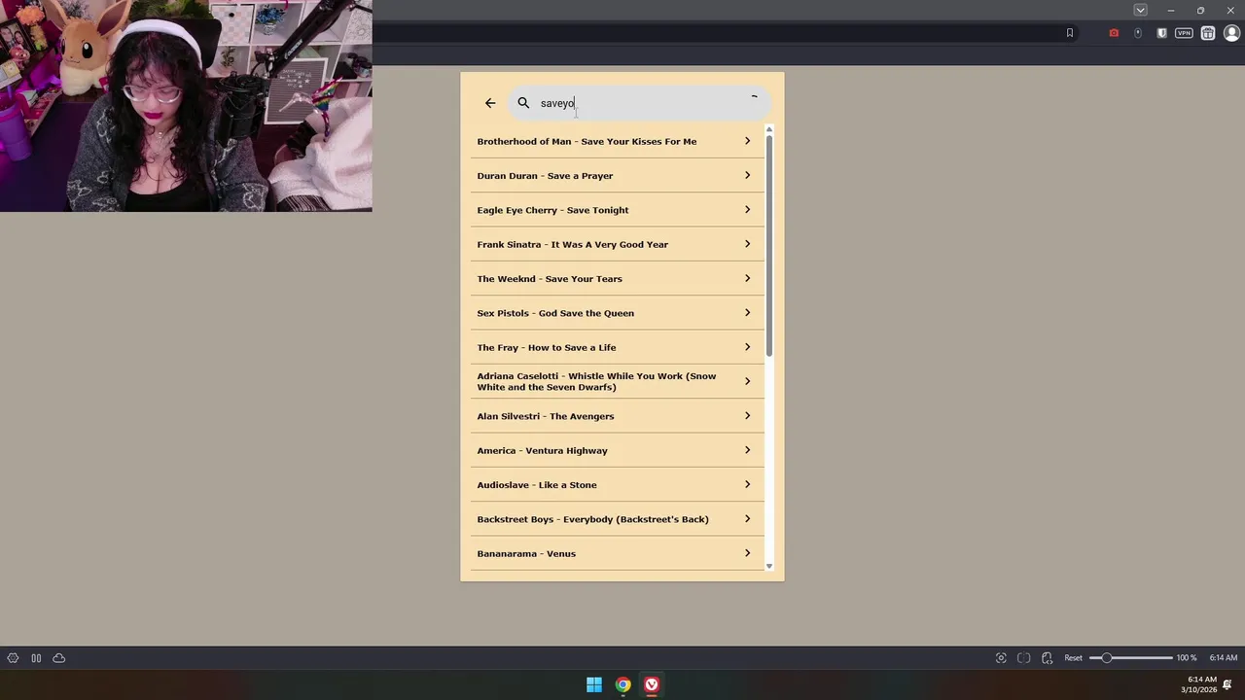Open the taskbar date and time display
This screenshot has width=1245, height=700.
pyautogui.click(x=1199, y=684)
